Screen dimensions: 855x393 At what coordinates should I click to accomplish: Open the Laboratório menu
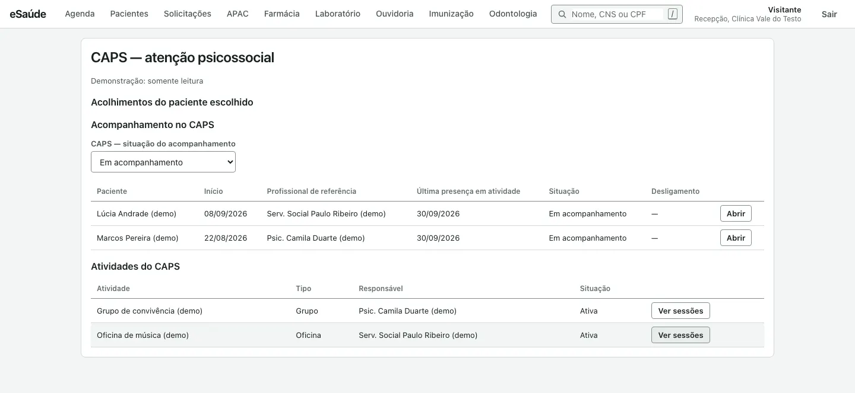(x=338, y=14)
